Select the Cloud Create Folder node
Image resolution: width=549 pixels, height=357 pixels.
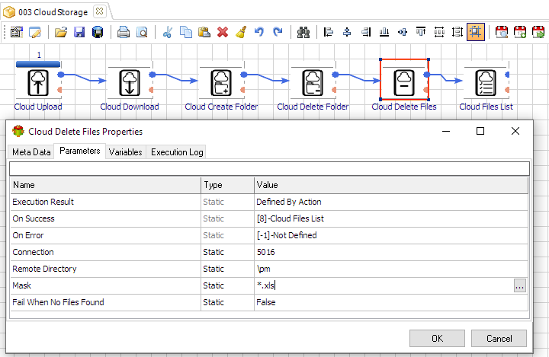(x=221, y=83)
